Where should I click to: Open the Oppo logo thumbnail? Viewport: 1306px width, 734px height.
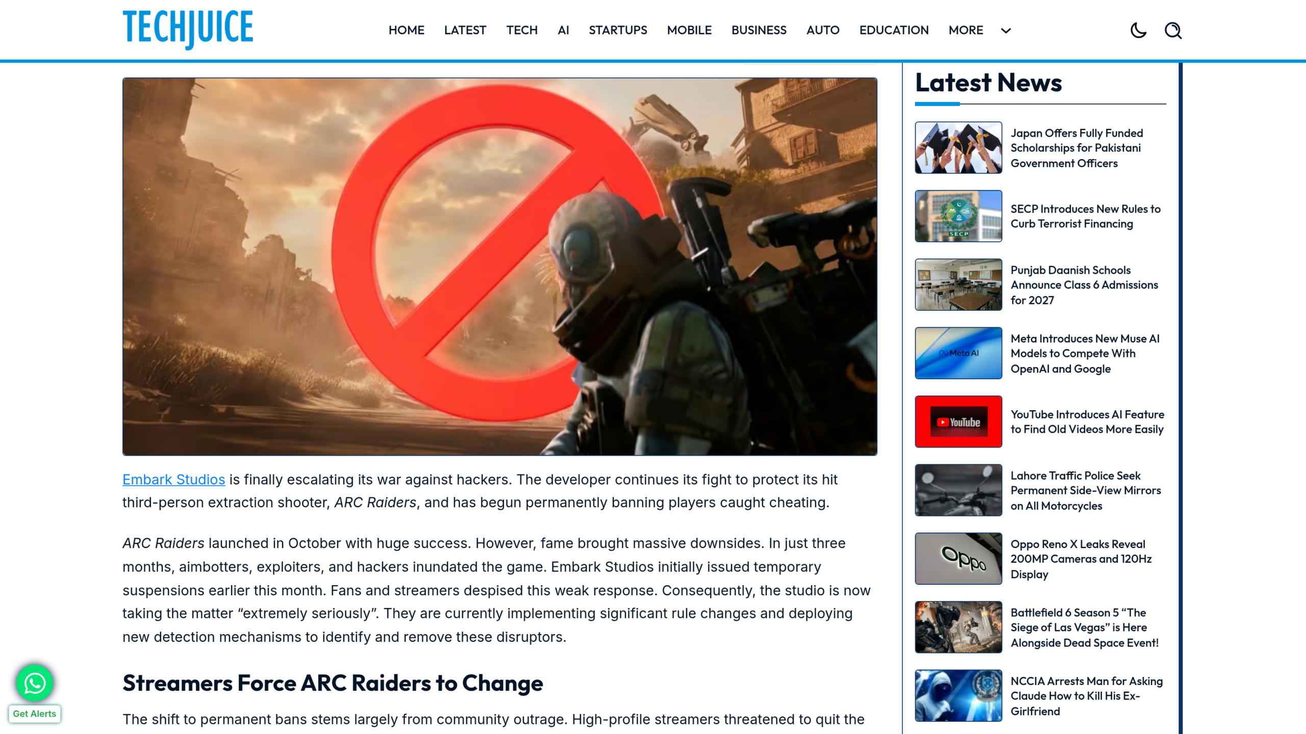958,559
